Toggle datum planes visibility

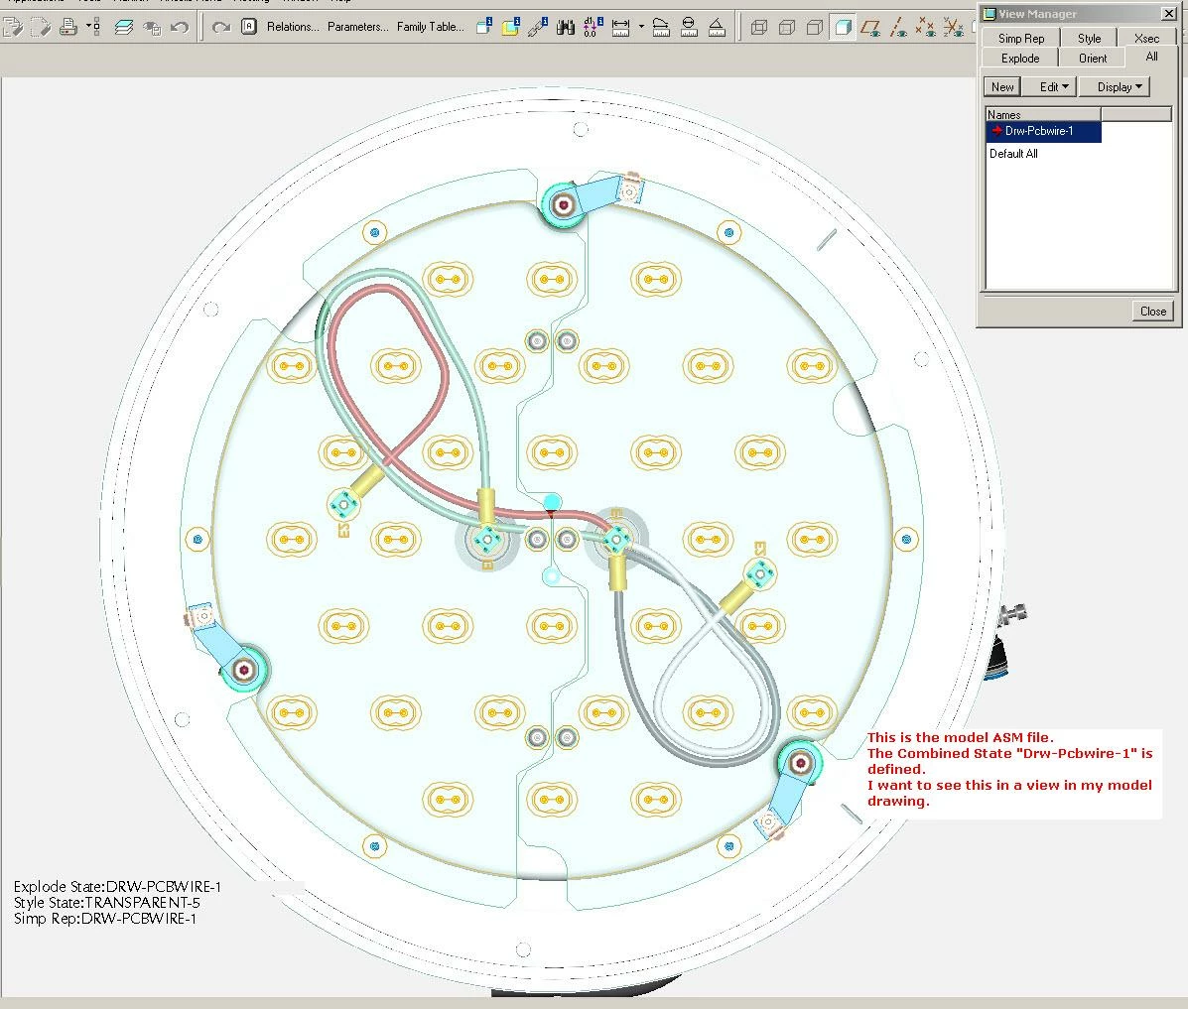pyautogui.click(x=870, y=28)
